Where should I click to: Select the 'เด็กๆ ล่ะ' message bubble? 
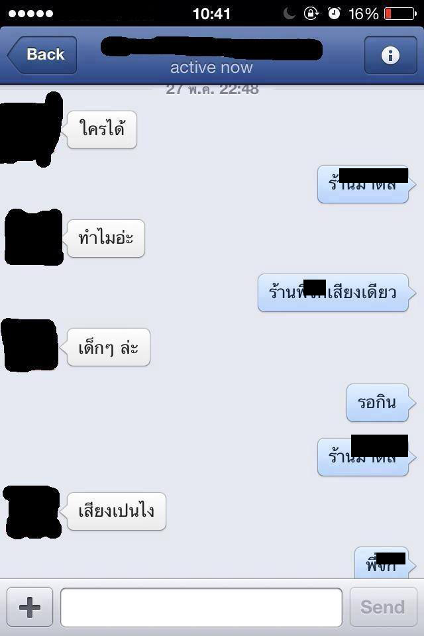pos(109,347)
